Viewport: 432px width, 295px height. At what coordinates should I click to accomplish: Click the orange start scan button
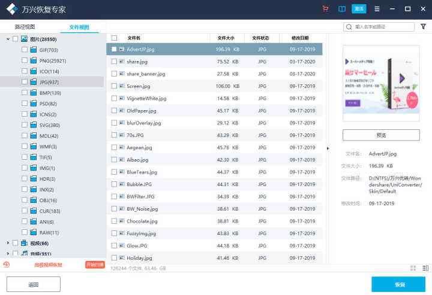tap(95, 265)
